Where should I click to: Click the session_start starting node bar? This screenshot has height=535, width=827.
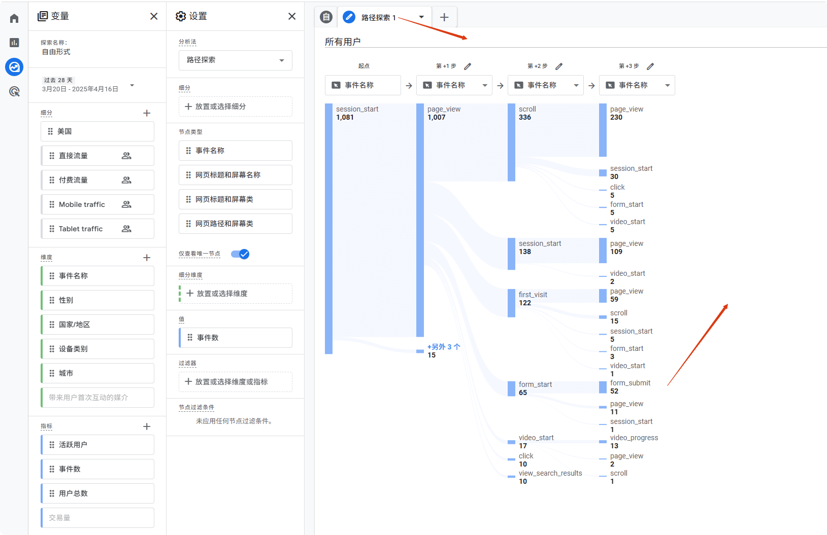[x=328, y=229]
